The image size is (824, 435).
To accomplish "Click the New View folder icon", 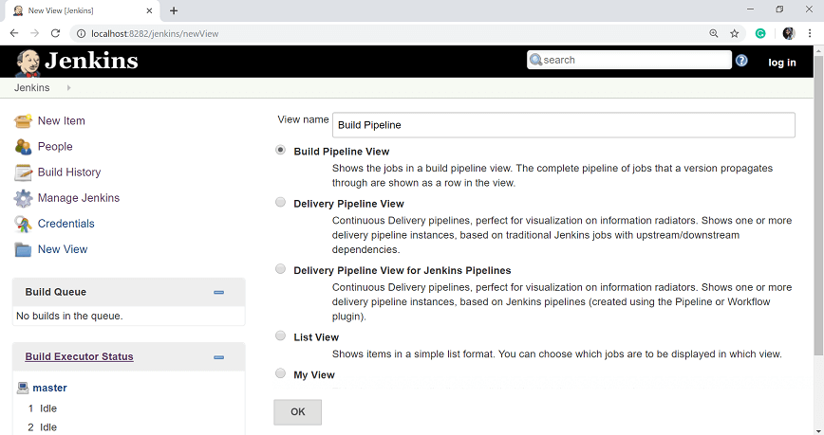I will coord(23,250).
